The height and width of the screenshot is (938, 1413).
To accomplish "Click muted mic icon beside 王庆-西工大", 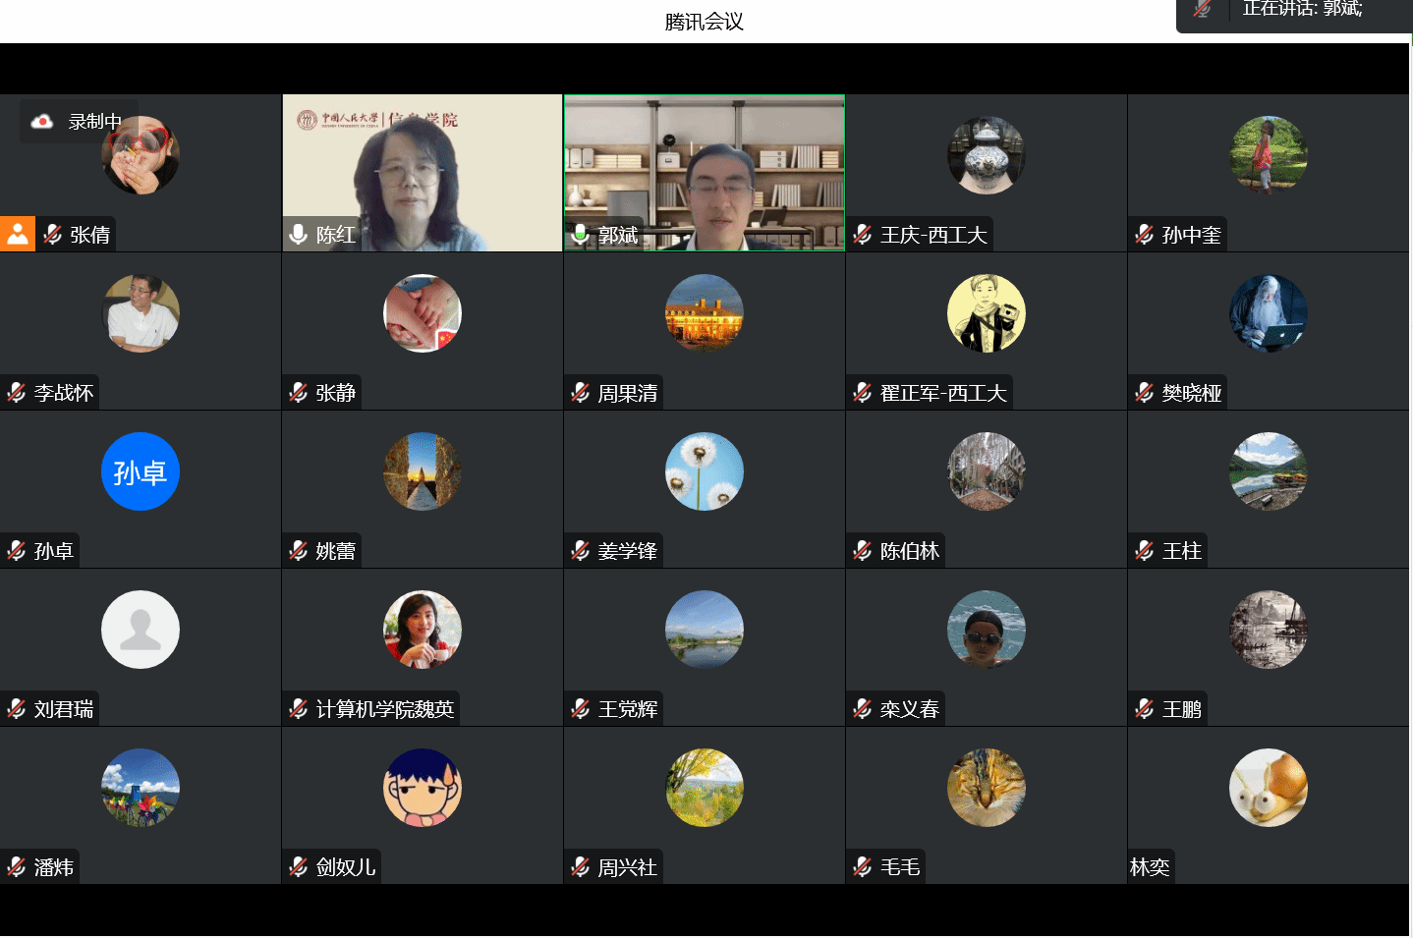I will pos(863,235).
